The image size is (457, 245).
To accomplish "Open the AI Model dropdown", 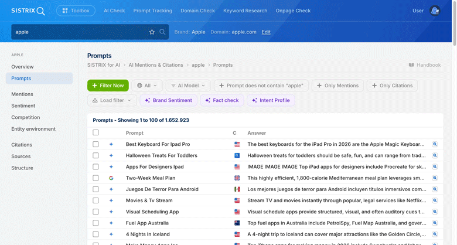I will click(188, 86).
